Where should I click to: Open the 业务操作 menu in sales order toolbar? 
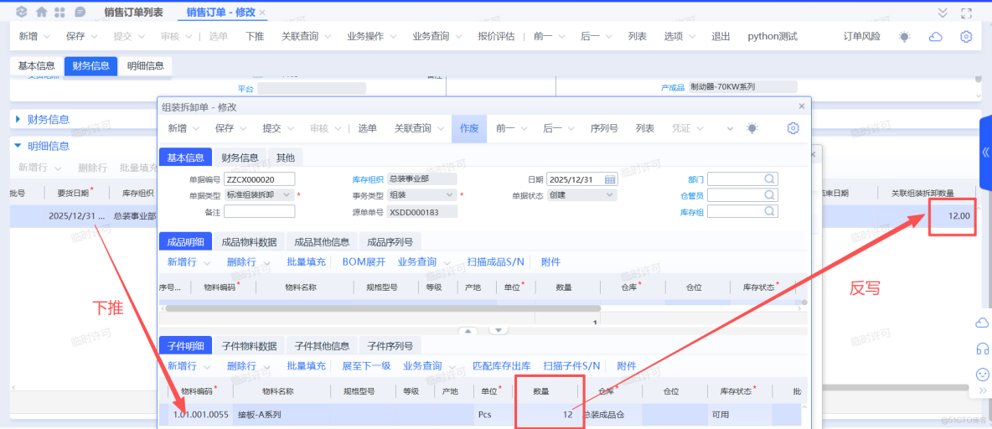click(x=371, y=37)
